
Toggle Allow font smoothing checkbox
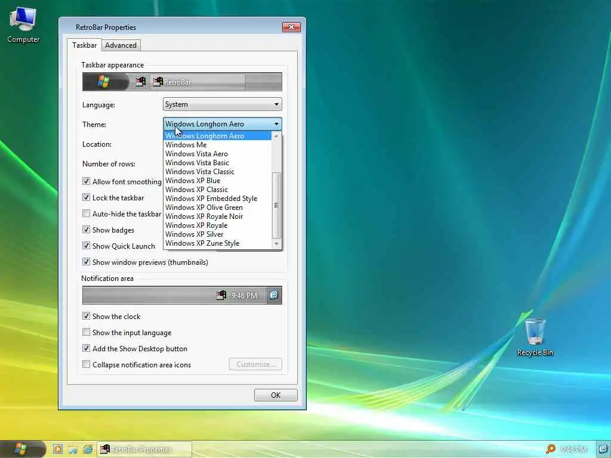(86, 181)
